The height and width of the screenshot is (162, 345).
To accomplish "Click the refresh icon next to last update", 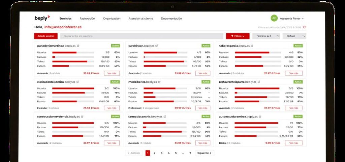I will (x=304, y=27).
